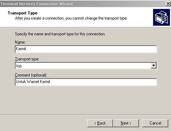
Task: Click the wizard server icon in header
Action: pos(161,17)
